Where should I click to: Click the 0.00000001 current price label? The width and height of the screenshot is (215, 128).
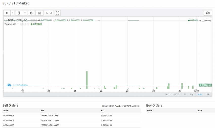pos(205,85)
